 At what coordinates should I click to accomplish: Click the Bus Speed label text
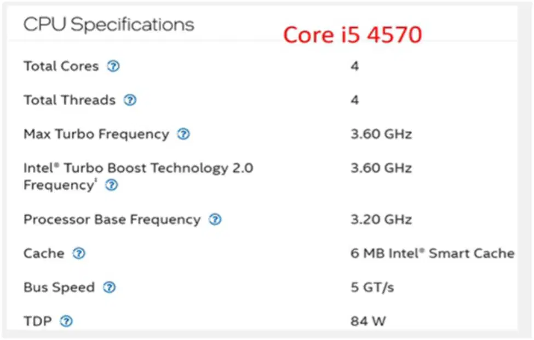[x=59, y=287]
